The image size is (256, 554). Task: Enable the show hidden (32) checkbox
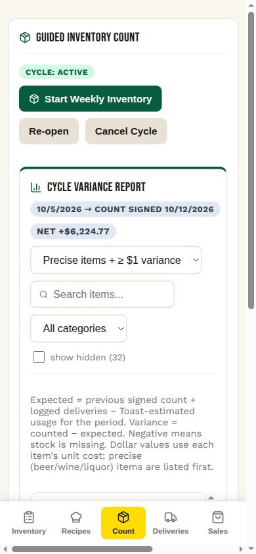point(39,357)
